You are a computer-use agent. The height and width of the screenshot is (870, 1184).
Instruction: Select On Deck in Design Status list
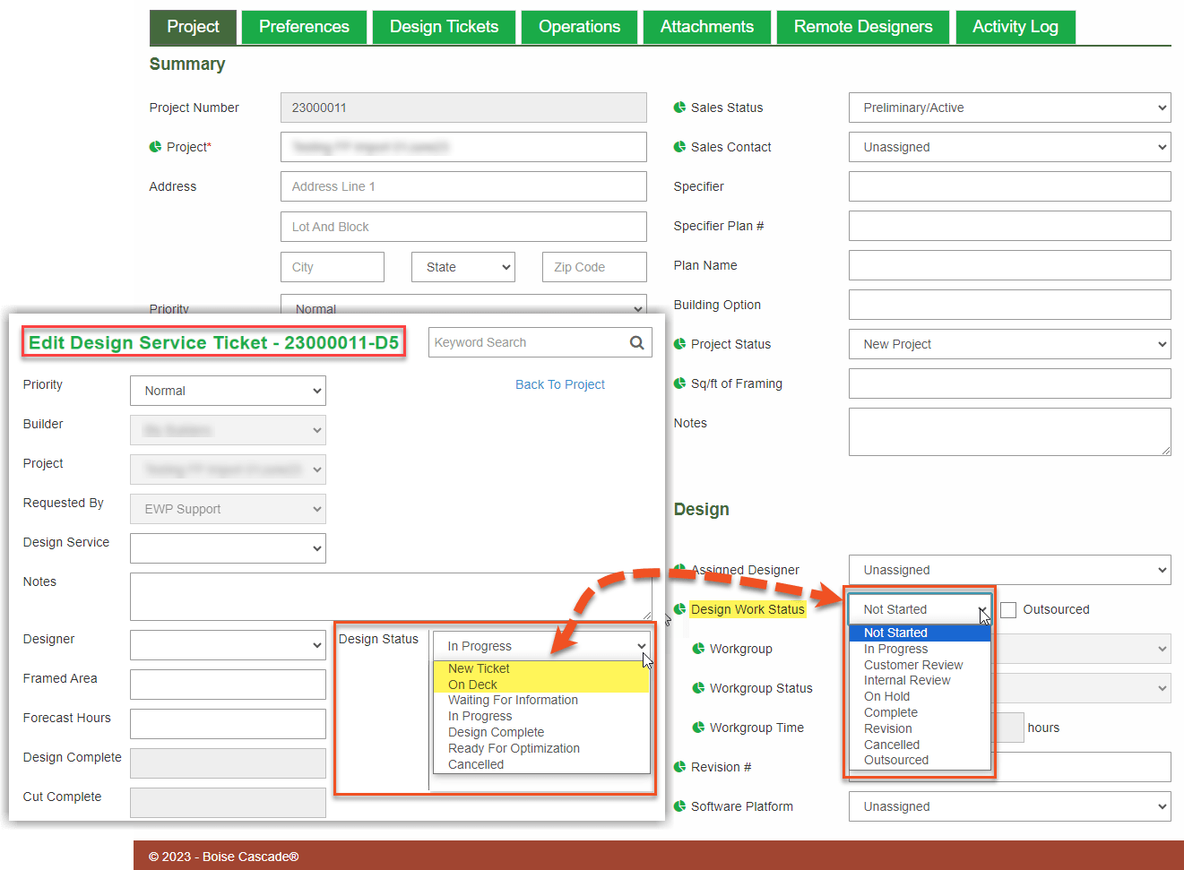(x=541, y=685)
